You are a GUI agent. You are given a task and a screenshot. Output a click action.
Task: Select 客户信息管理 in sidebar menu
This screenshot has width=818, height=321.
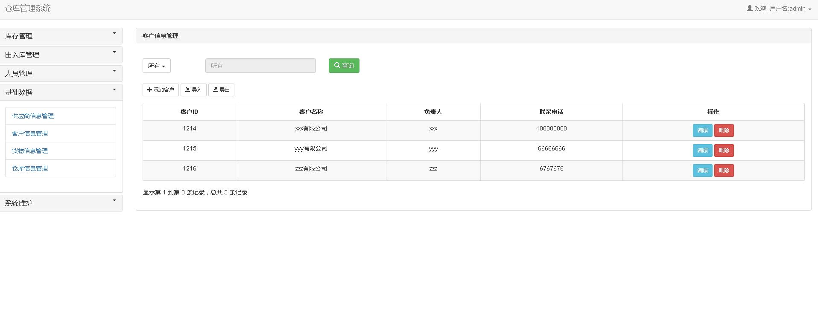(30, 133)
